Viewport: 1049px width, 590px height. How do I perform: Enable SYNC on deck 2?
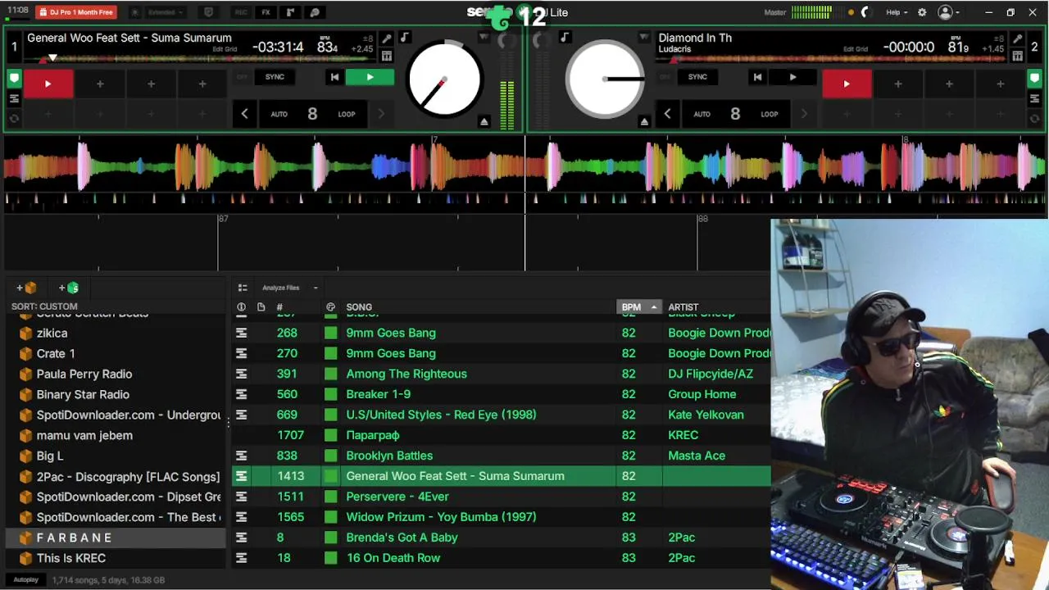[x=697, y=77]
